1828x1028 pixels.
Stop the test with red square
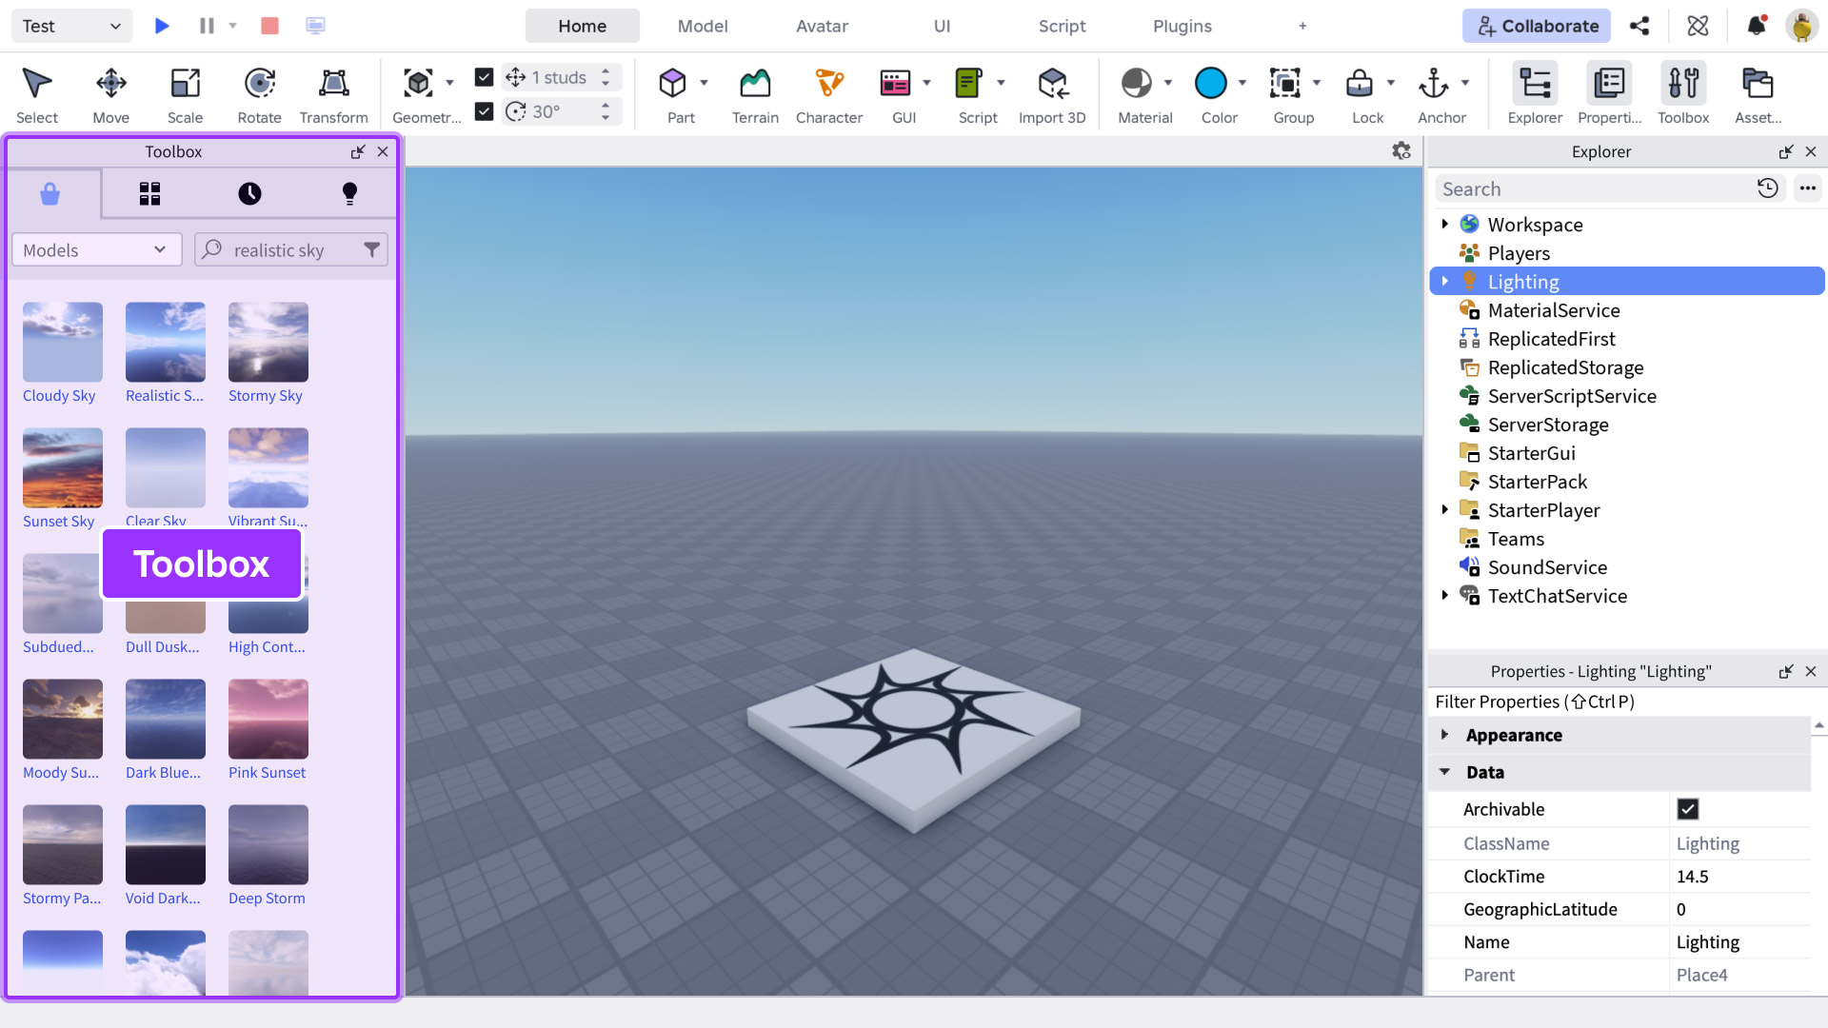[x=269, y=26]
